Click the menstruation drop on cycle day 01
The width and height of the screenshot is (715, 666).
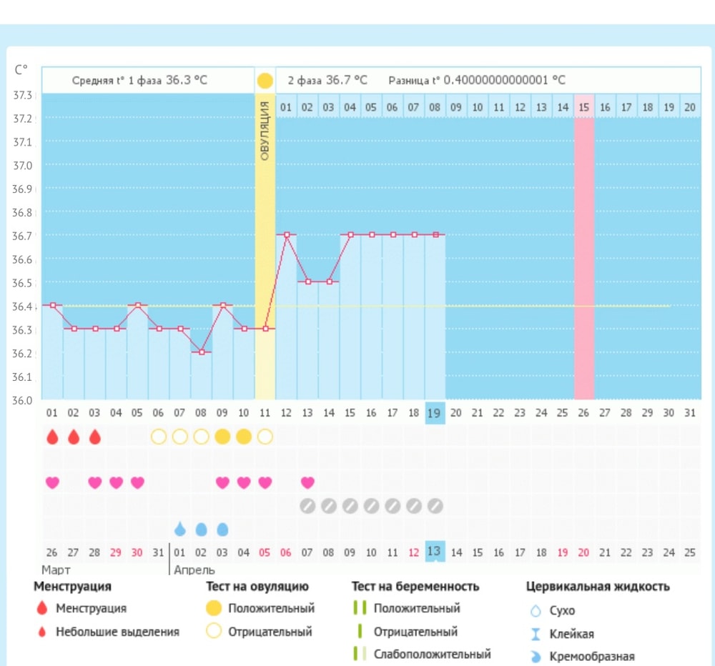click(52, 437)
